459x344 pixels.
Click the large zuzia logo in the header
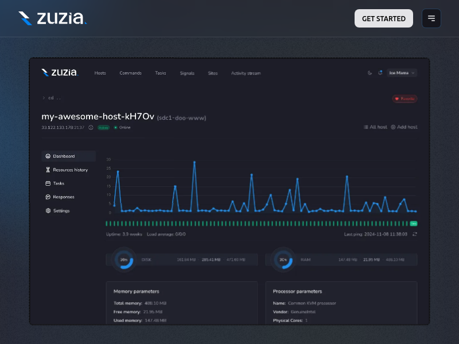pos(53,18)
